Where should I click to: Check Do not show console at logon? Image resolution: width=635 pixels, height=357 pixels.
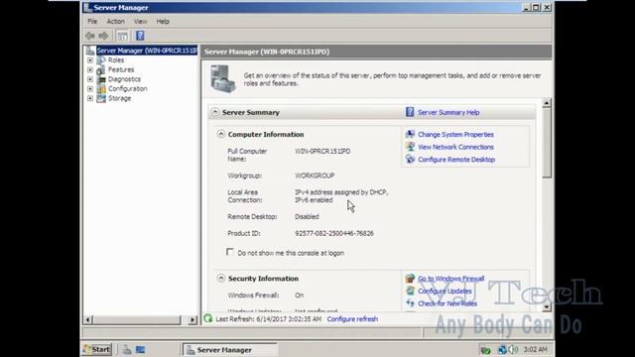[x=230, y=252]
